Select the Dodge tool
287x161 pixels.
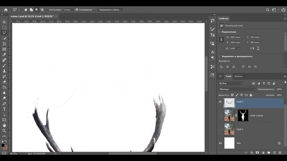[4, 98]
